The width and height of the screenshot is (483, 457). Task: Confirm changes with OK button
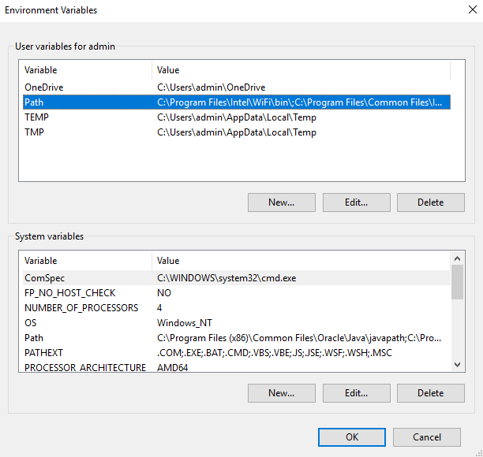(x=352, y=437)
